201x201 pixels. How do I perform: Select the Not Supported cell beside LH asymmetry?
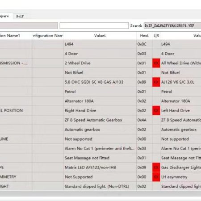[x=100, y=177]
